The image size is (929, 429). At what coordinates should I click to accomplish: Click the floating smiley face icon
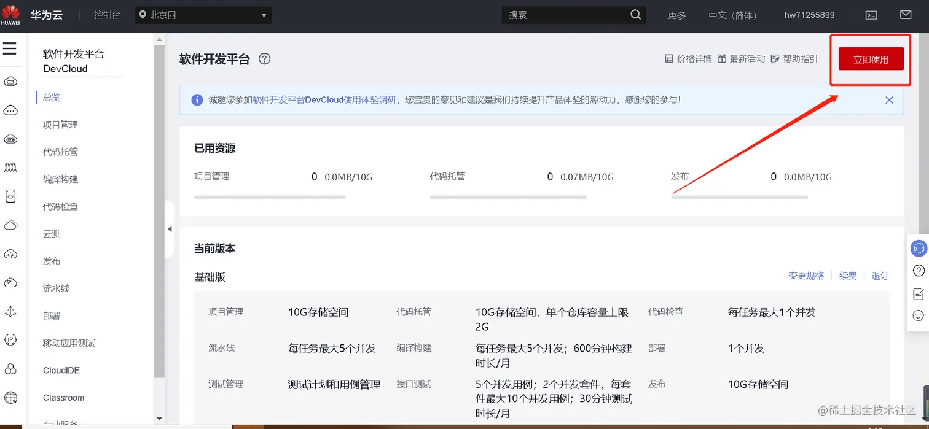click(x=919, y=315)
